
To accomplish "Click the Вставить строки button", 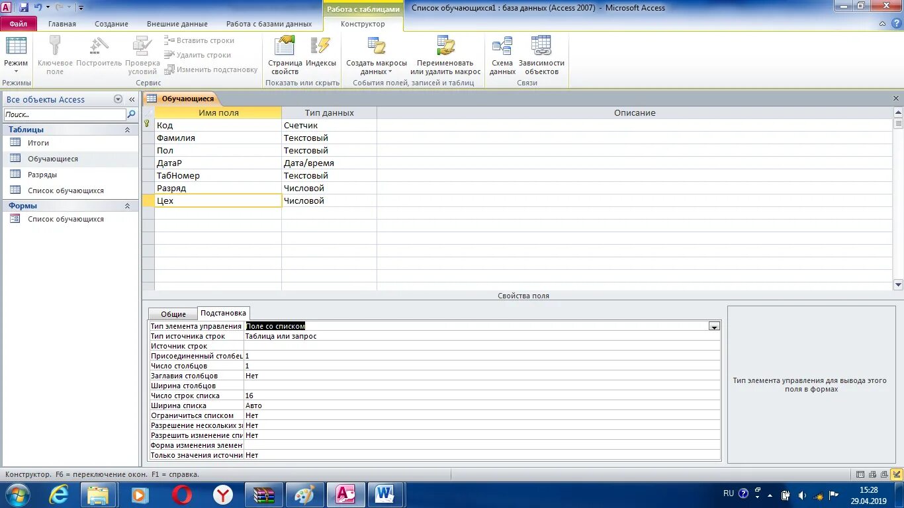I will pyautogui.click(x=199, y=40).
